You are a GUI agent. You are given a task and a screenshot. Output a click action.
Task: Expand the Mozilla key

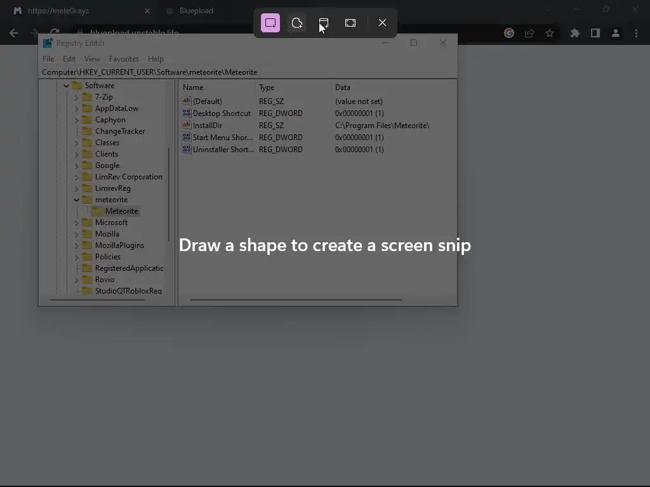[x=76, y=234]
